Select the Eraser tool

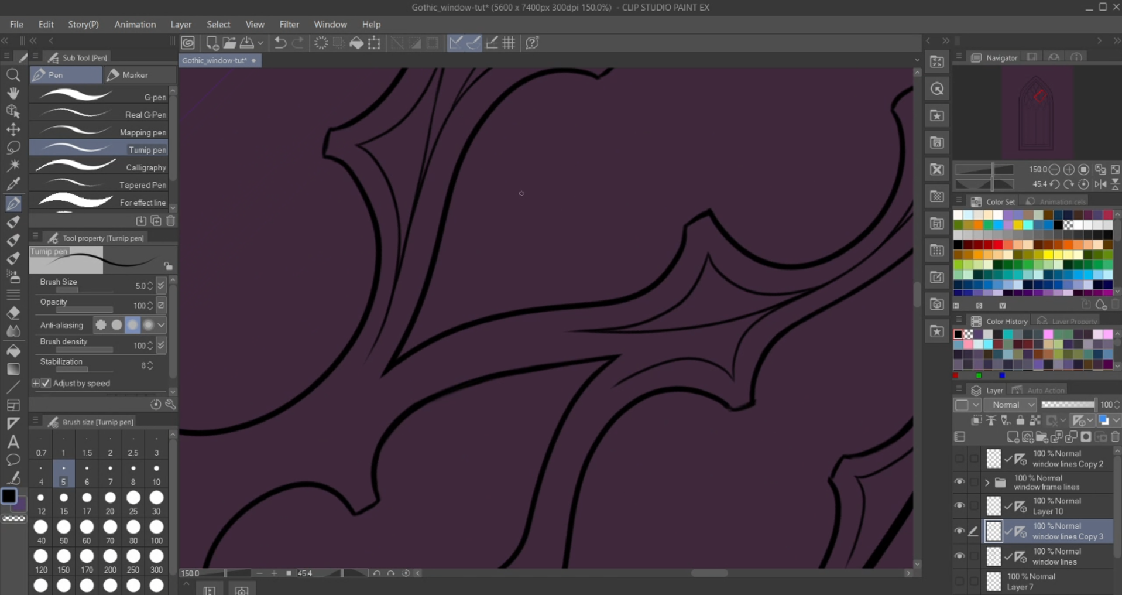tap(13, 313)
